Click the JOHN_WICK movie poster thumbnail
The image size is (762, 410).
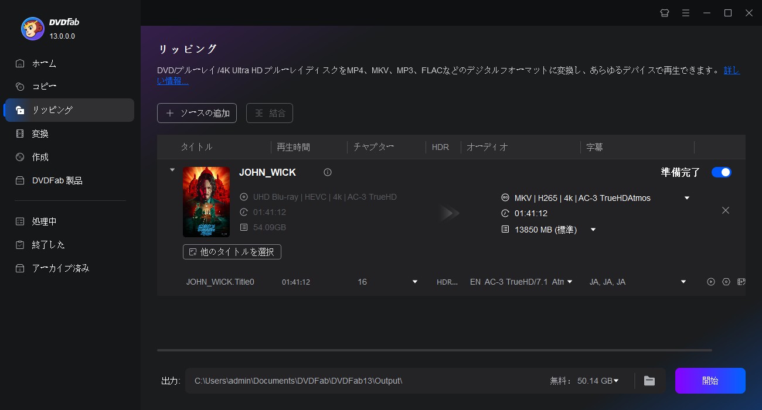[x=206, y=202]
